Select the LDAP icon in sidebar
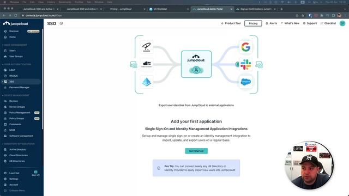The height and width of the screenshot is (196, 349). (x=5, y=70)
